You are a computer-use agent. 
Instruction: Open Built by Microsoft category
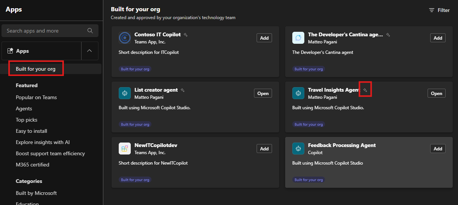click(x=36, y=193)
